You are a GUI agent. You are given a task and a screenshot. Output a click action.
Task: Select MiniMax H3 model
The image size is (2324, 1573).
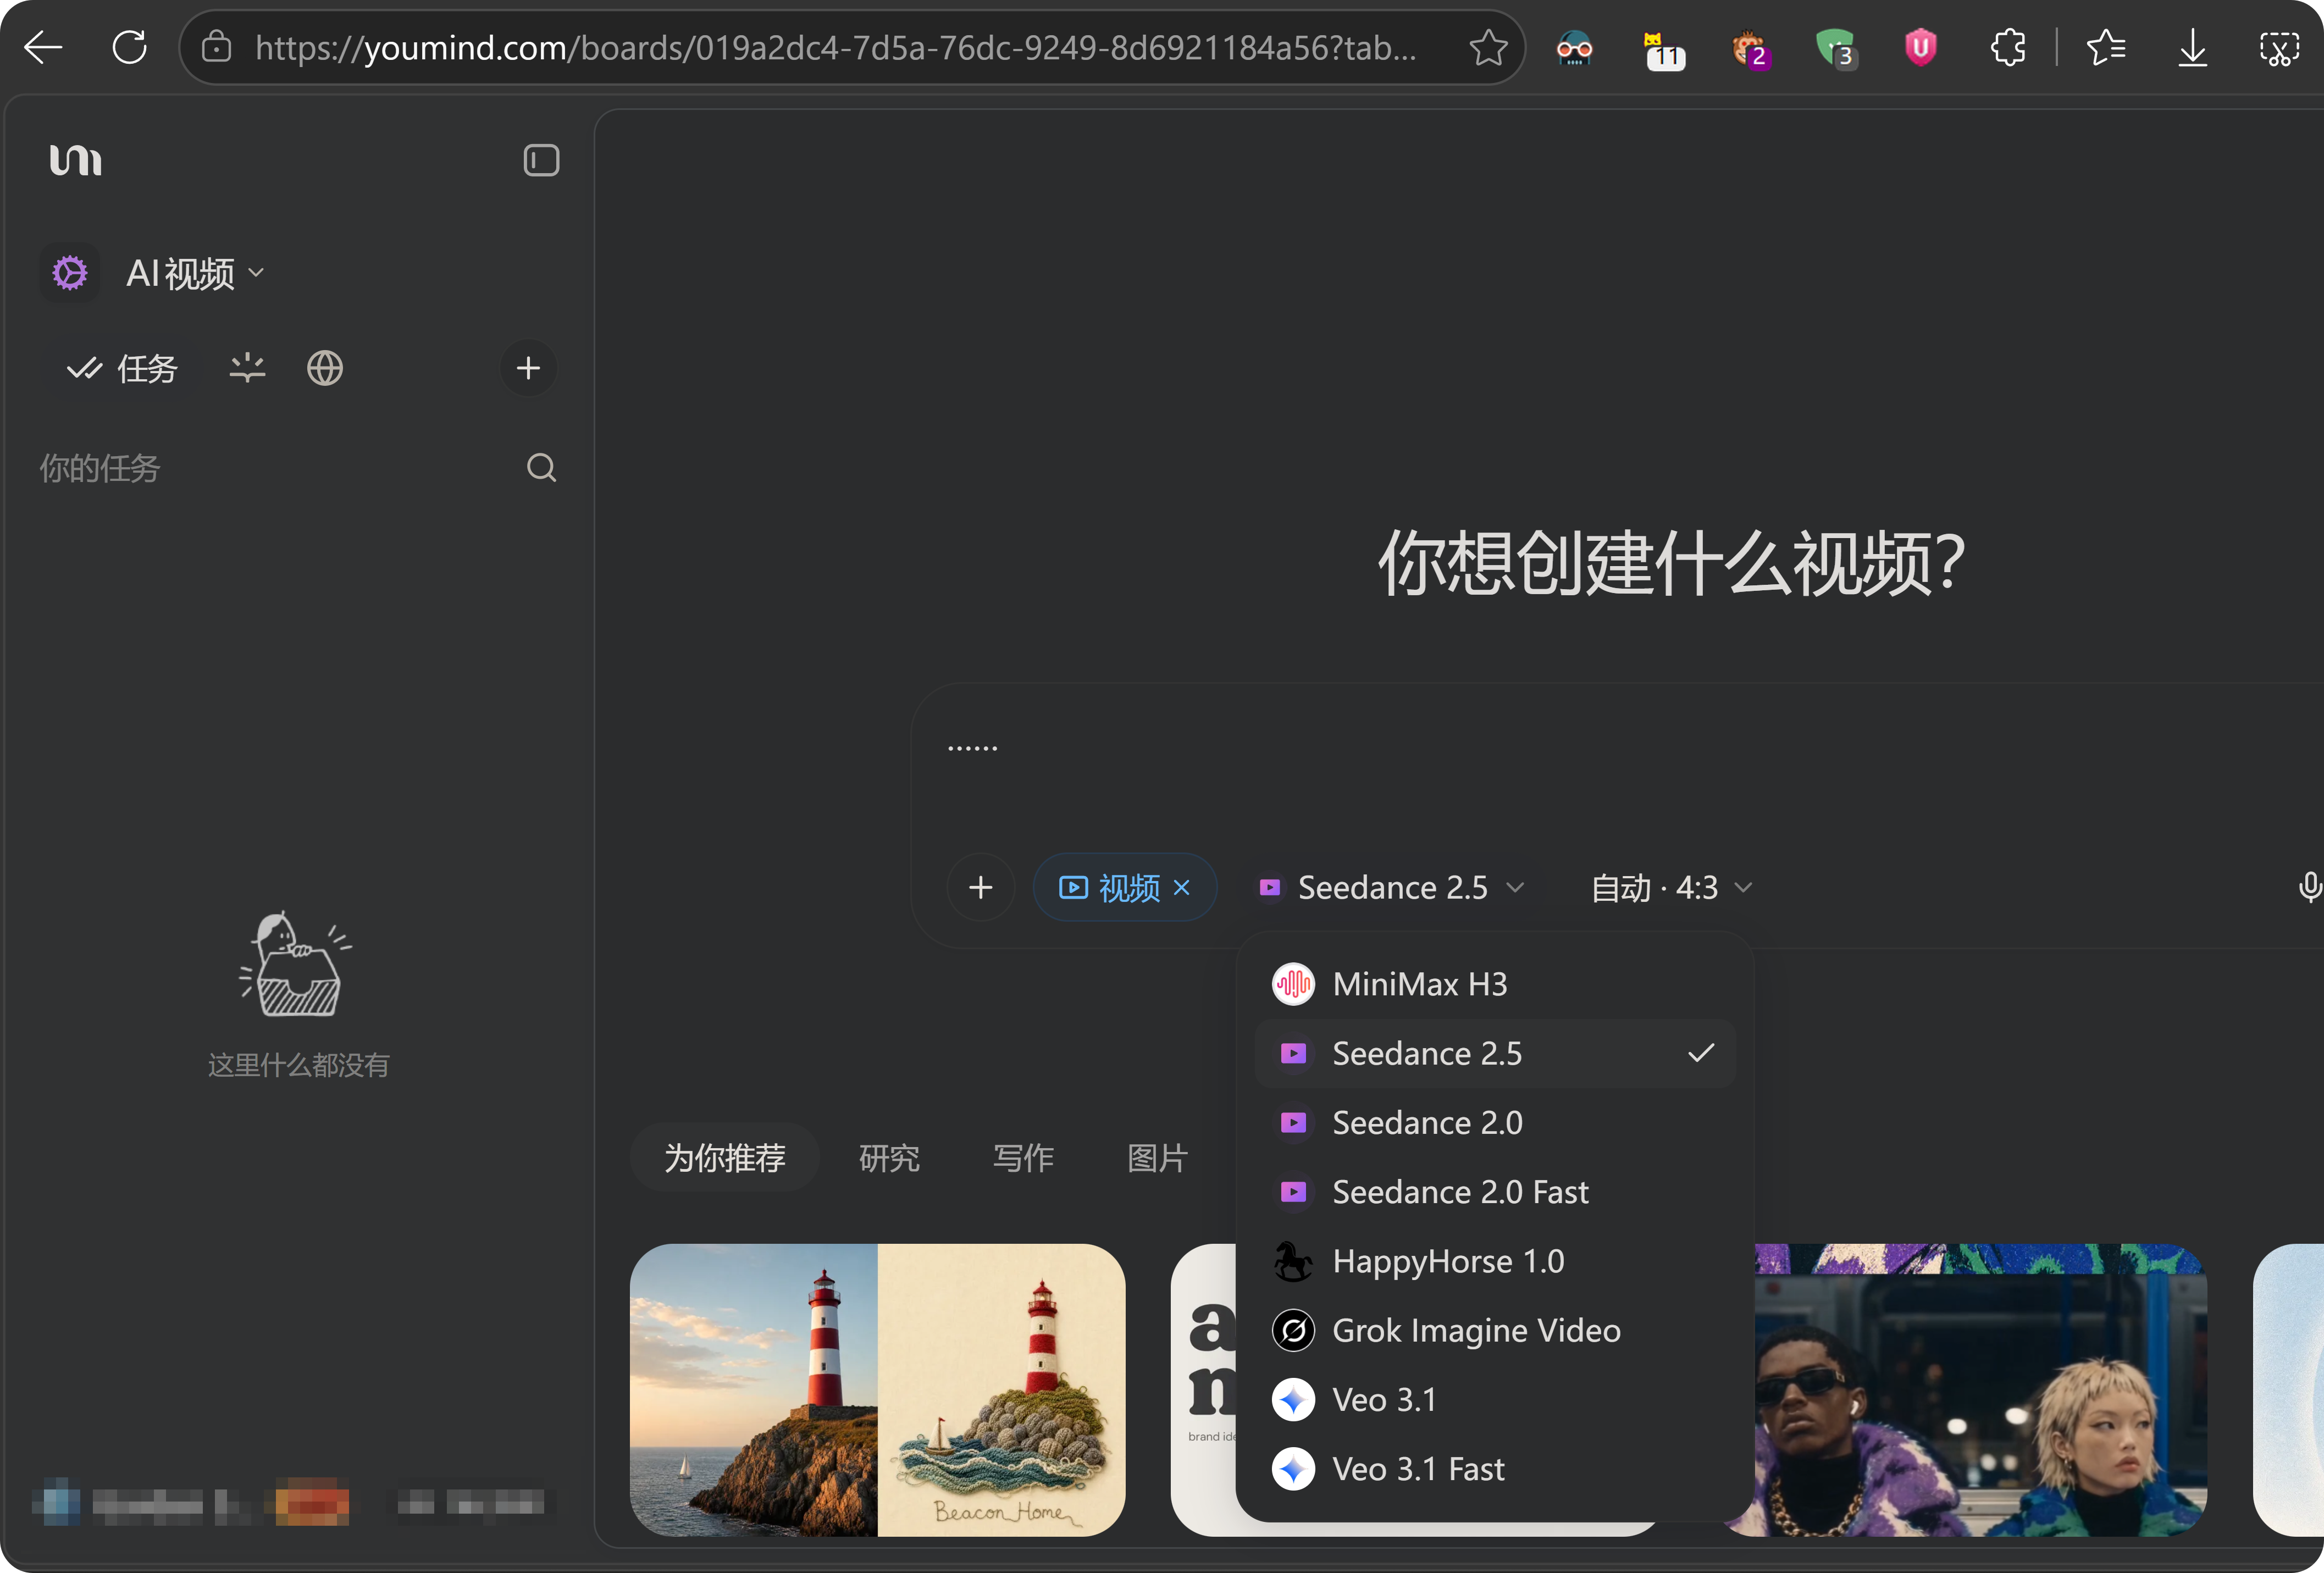1494,984
